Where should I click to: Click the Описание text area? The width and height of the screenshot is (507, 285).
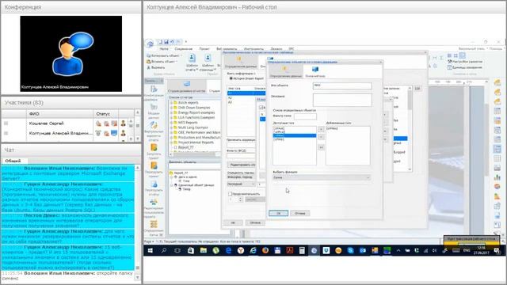tap(342, 101)
